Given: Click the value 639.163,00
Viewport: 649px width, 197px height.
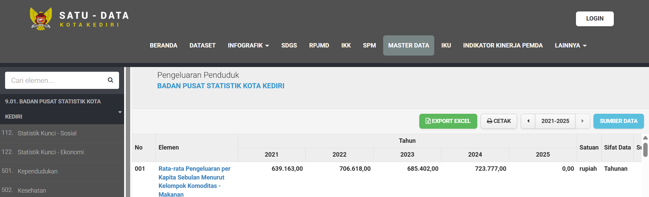Looking at the screenshot, I should pos(287,169).
